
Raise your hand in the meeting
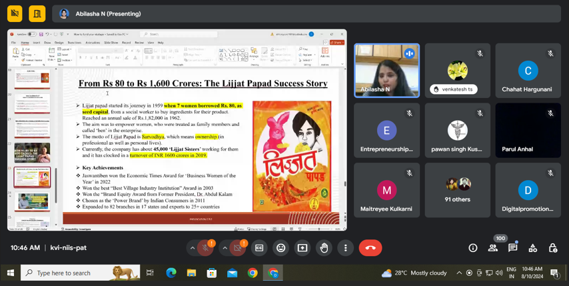pos(324,248)
